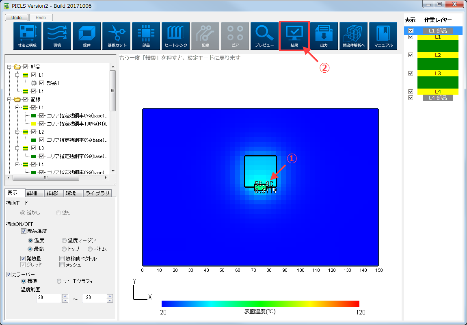Viewport: 467px width, 325px height.
Task: Open the マニュアル manual icon
Action: click(x=383, y=36)
